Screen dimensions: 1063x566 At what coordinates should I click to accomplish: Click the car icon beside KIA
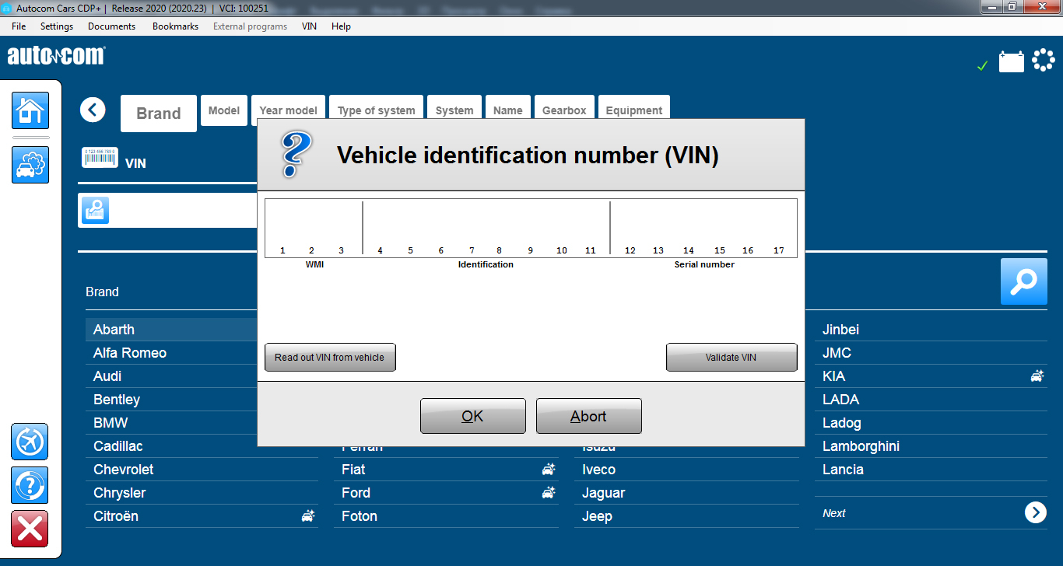[1037, 376]
